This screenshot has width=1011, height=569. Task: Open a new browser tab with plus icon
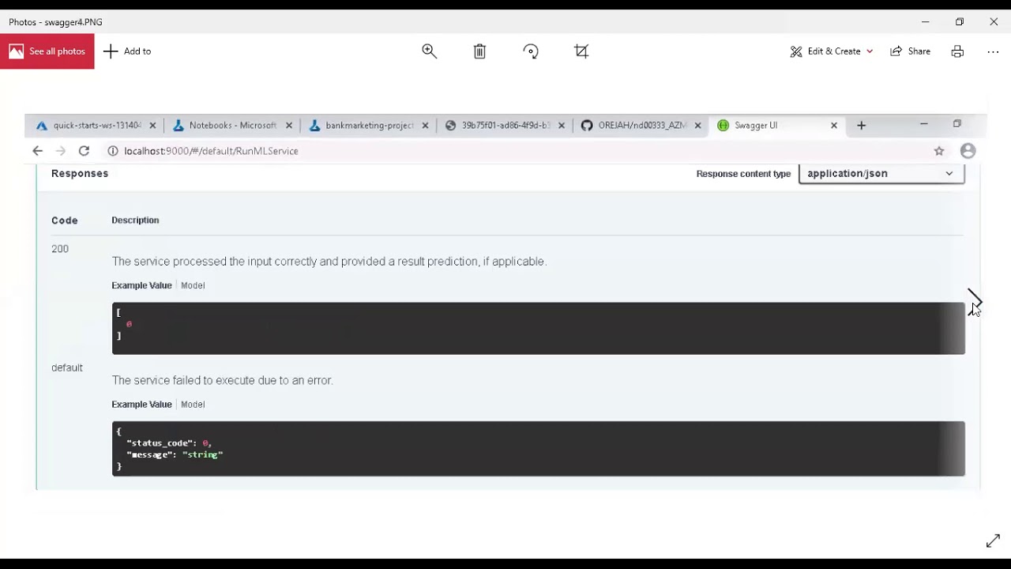[861, 126]
